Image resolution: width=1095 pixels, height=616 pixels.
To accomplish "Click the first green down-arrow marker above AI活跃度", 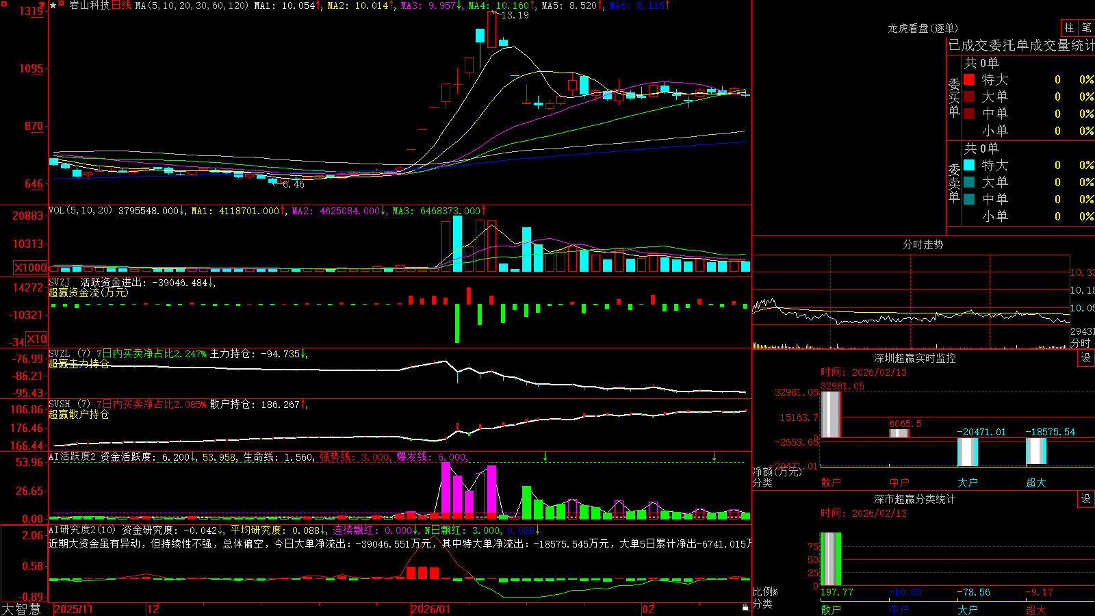I will coord(545,456).
